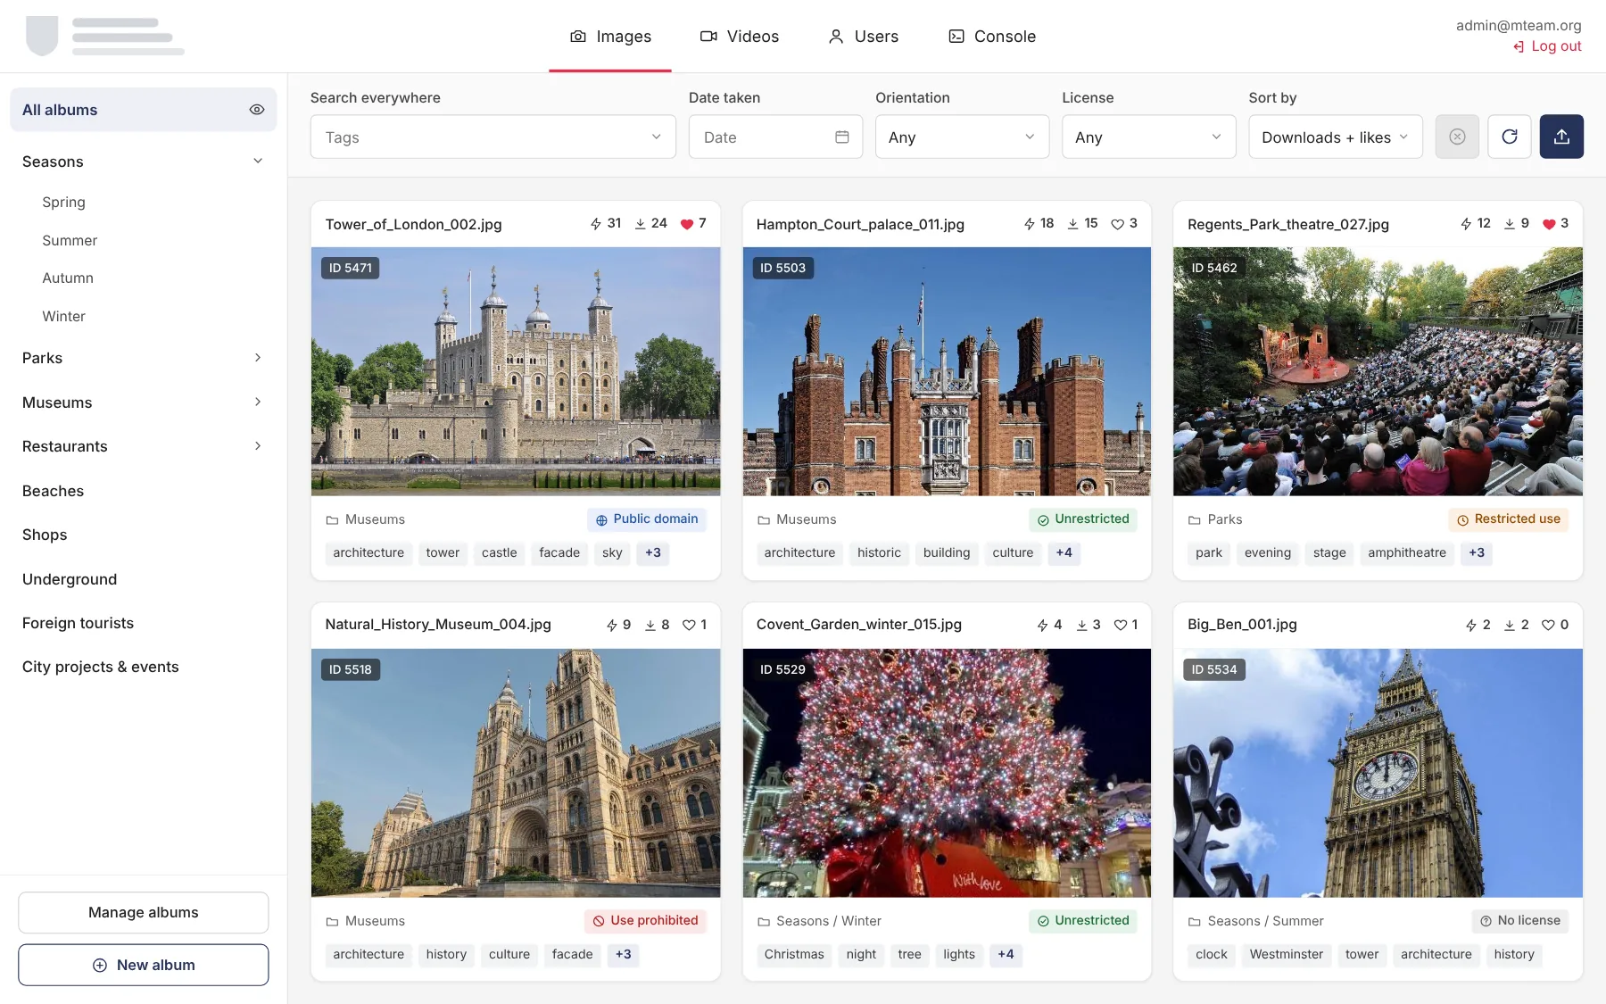Click the Manage albums button
Screen dimensions: 1606x1004
tap(143, 913)
